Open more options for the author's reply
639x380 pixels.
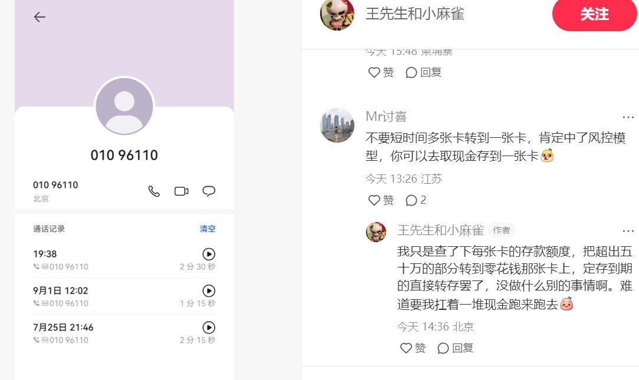[628, 231]
